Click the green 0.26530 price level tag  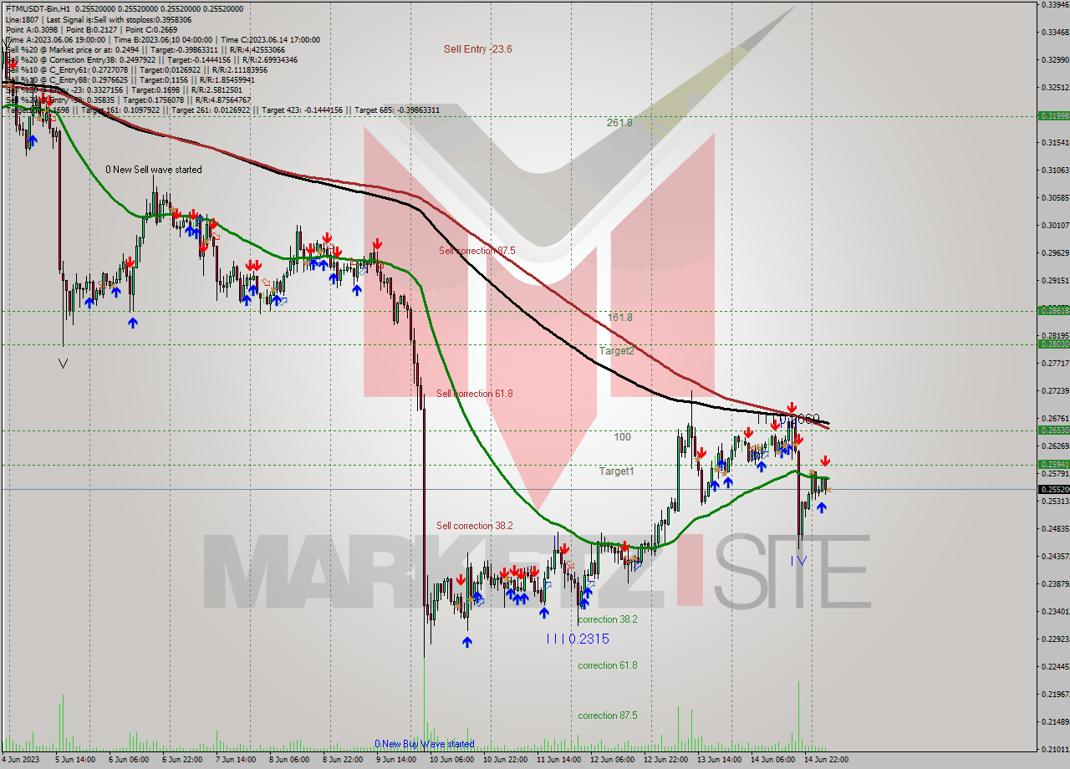[x=1053, y=430]
